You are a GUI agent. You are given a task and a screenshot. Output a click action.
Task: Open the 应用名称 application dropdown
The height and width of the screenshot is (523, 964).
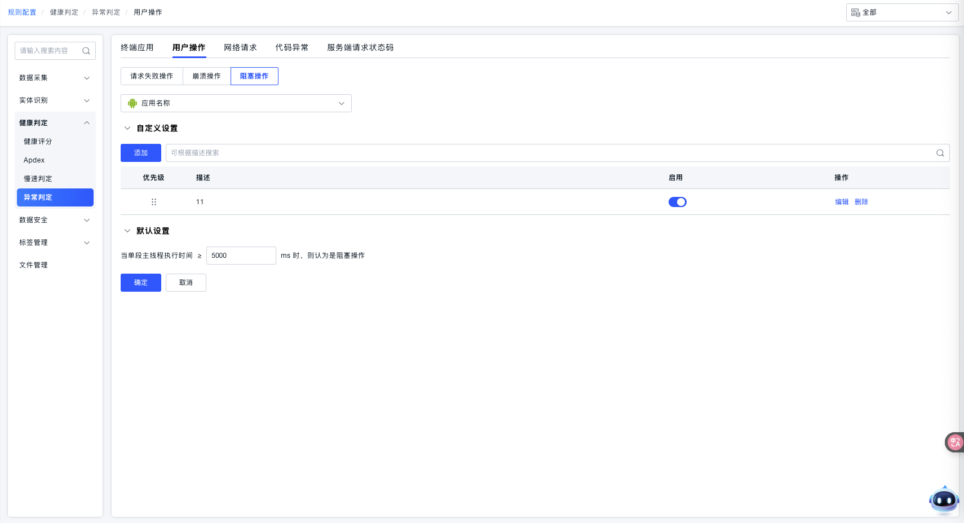236,103
